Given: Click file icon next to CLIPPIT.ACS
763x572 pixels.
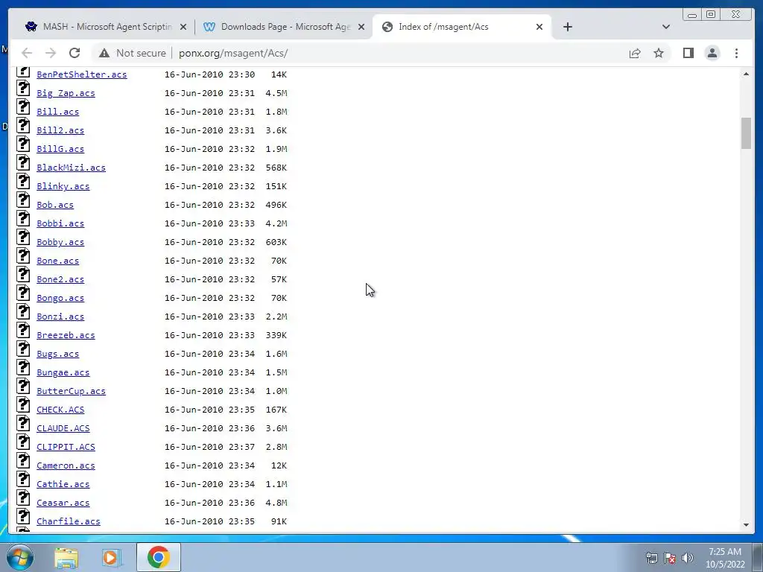Looking at the screenshot, I should point(23,442).
